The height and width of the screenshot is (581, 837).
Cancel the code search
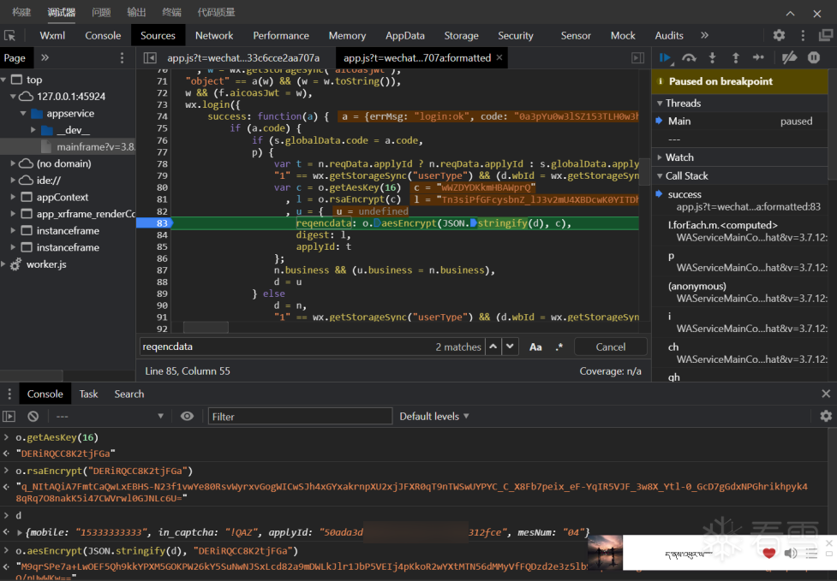coord(610,347)
